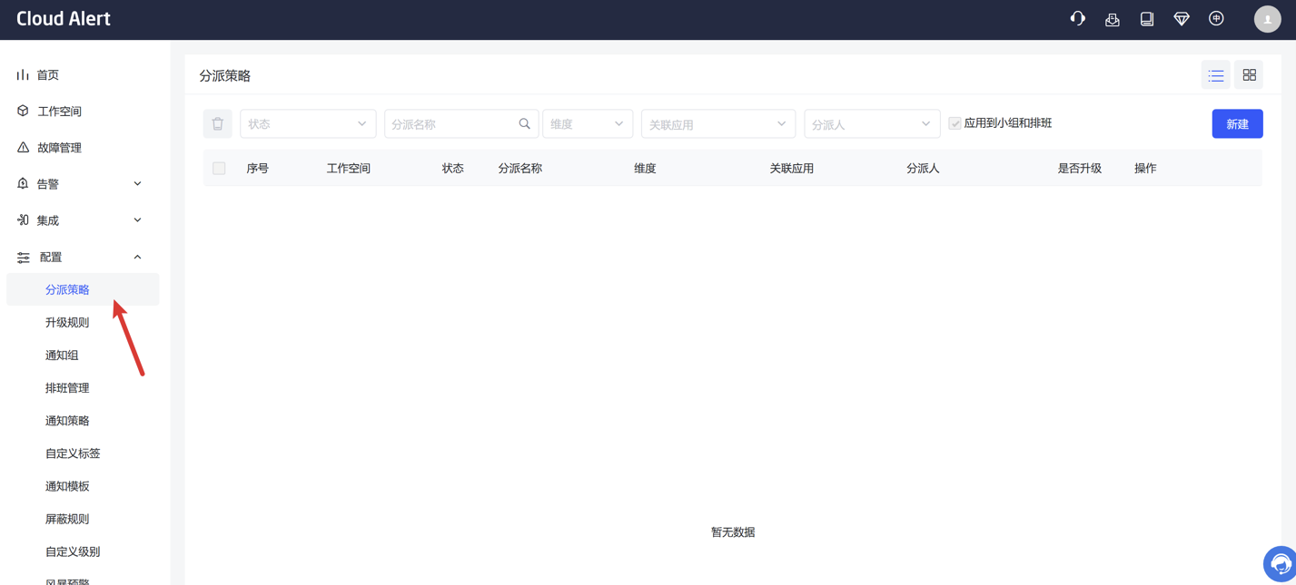Click the 首页 bar chart icon
The width and height of the screenshot is (1296, 585).
[23, 74]
